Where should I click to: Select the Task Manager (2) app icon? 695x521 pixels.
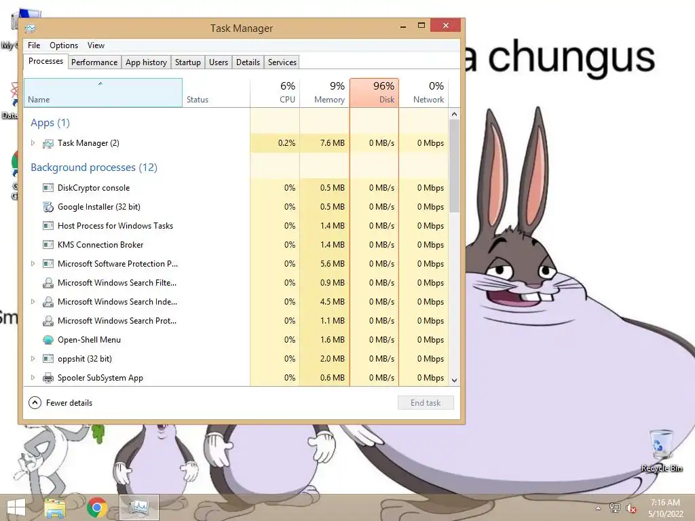[48, 143]
